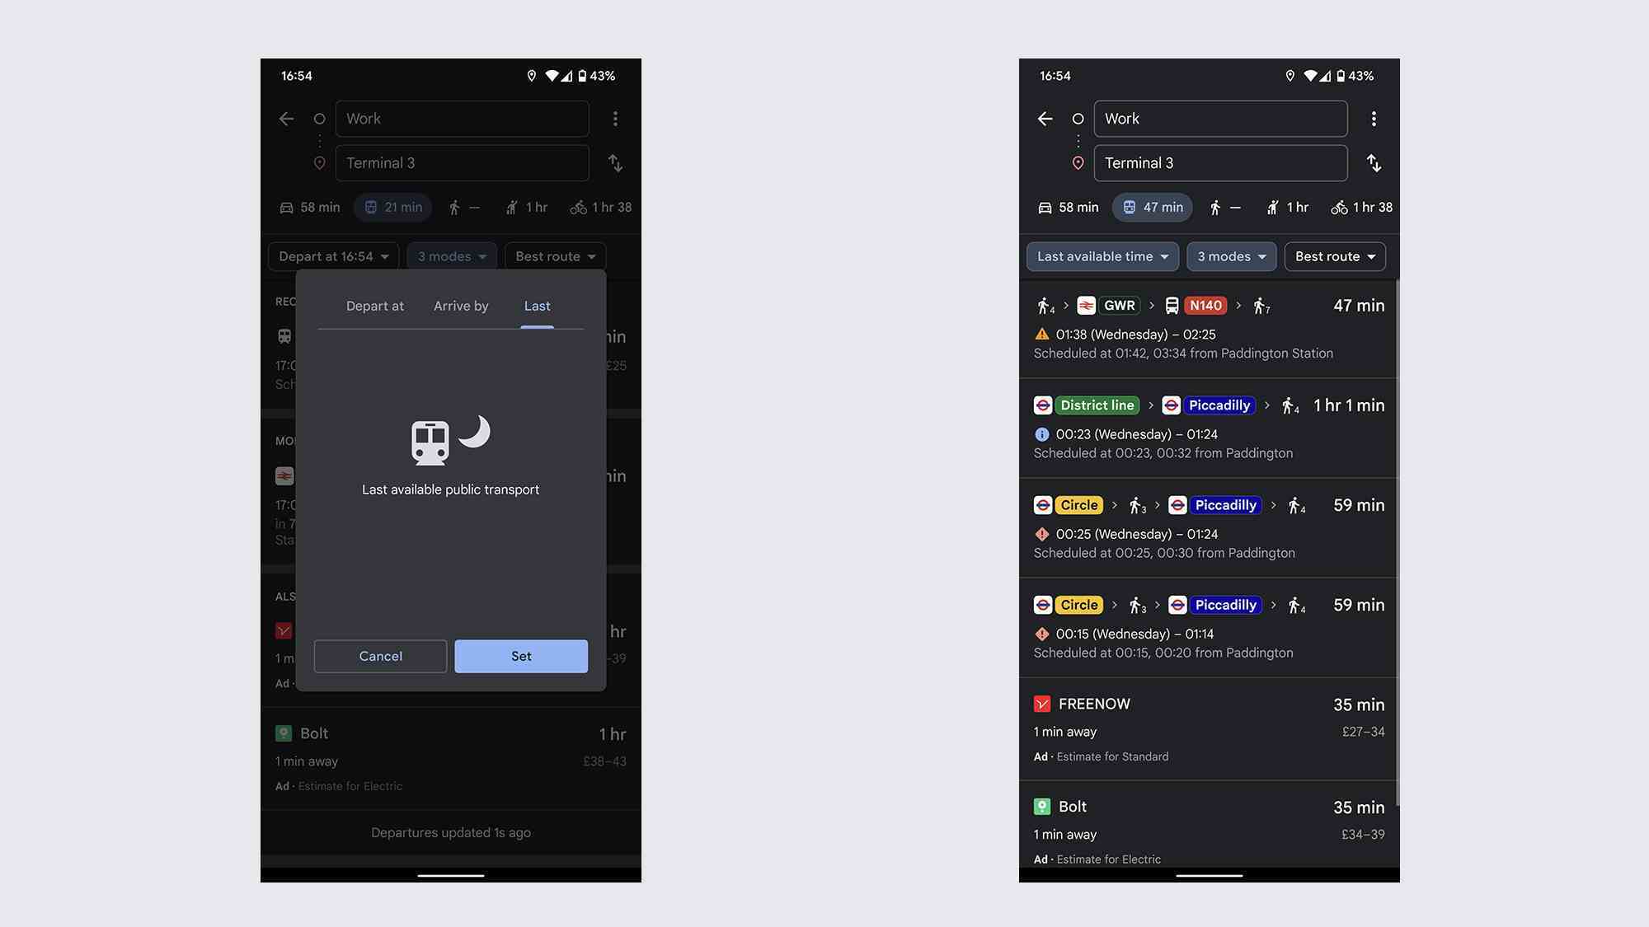
Task: Tap the District line Underground icon
Action: click(1043, 404)
